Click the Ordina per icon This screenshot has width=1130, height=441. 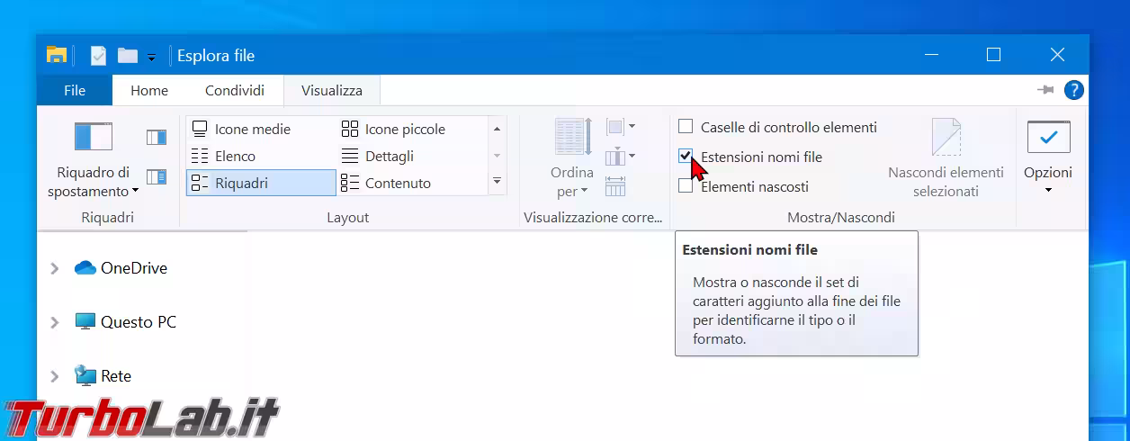point(572,139)
